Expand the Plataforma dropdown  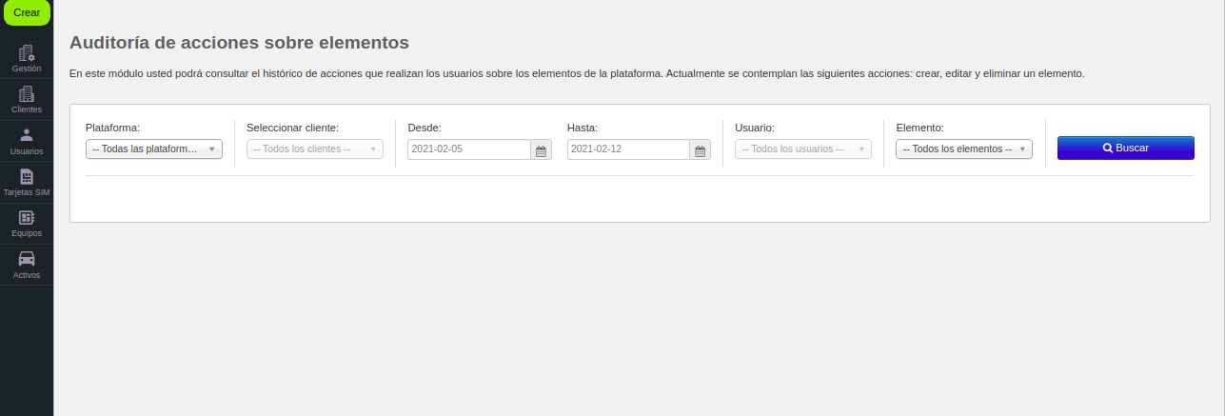154,149
